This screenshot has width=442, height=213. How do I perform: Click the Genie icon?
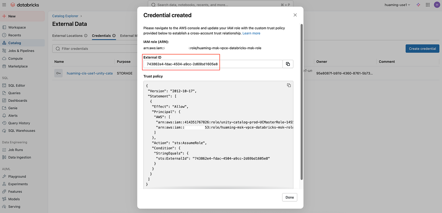[x=4, y=108]
